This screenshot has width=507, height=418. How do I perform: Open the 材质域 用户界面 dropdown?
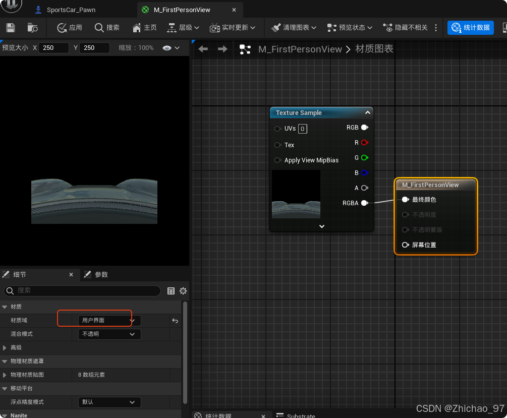tap(109, 321)
